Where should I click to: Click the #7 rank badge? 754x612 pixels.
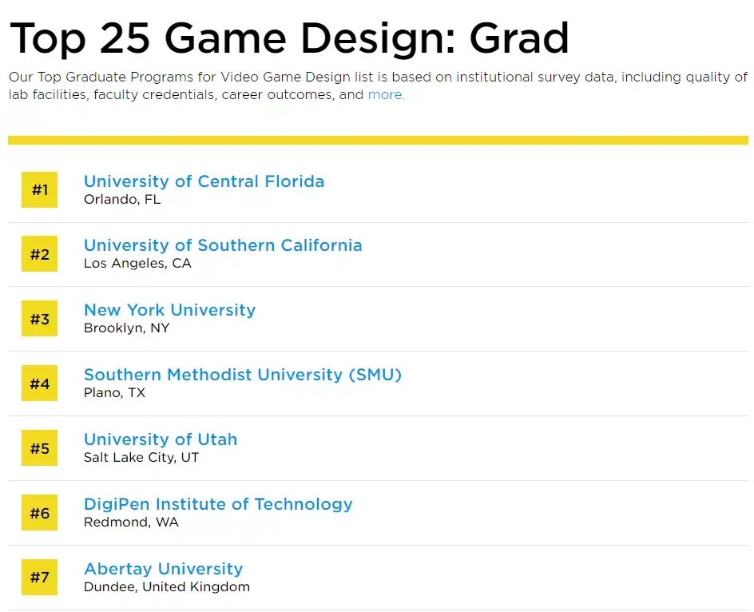39,578
